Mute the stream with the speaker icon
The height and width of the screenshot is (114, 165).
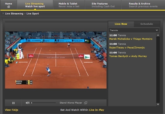[x=27, y=103]
